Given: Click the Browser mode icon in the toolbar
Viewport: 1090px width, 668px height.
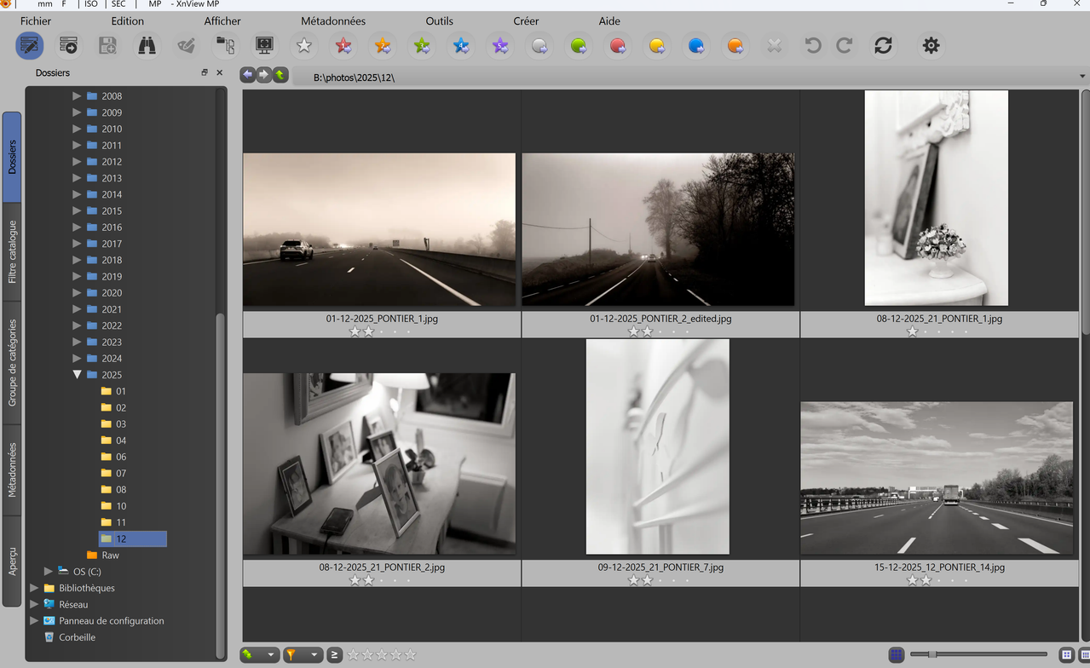Looking at the screenshot, I should click(x=30, y=45).
